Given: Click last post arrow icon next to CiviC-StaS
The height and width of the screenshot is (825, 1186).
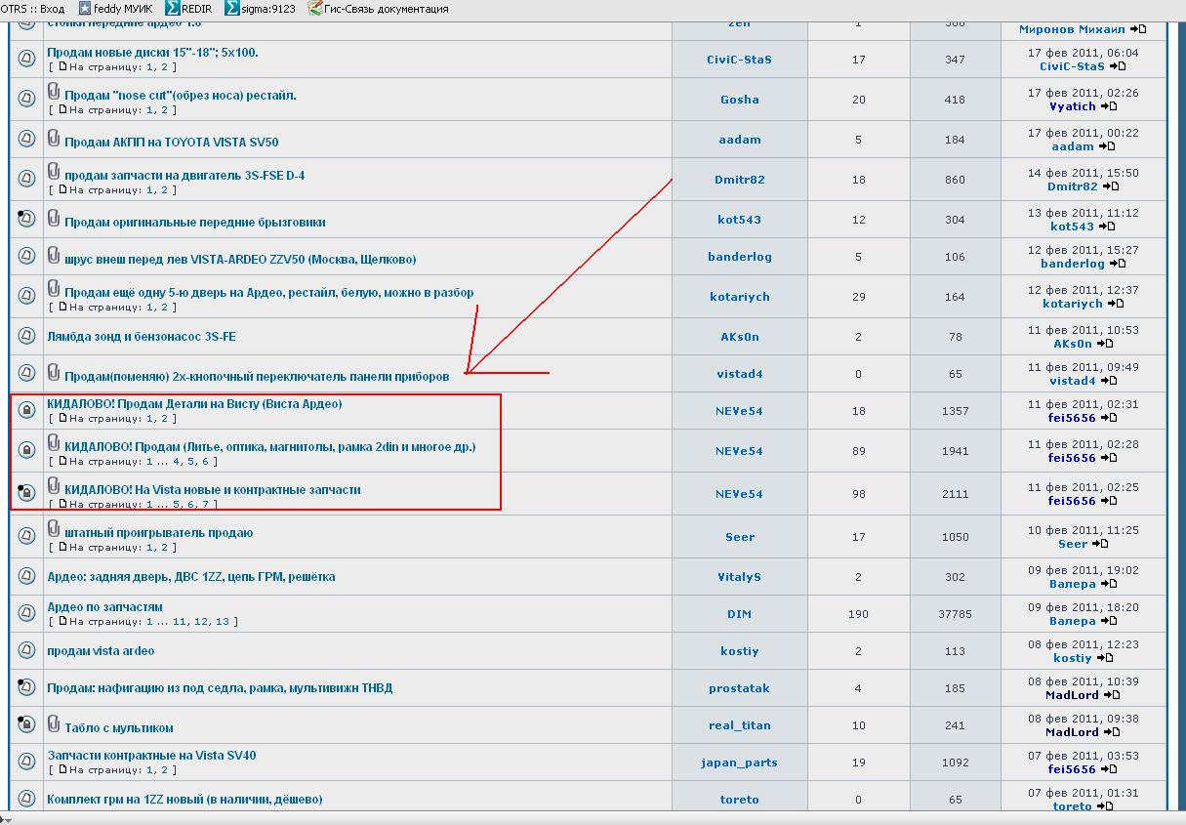Looking at the screenshot, I should [x=1118, y=66].
